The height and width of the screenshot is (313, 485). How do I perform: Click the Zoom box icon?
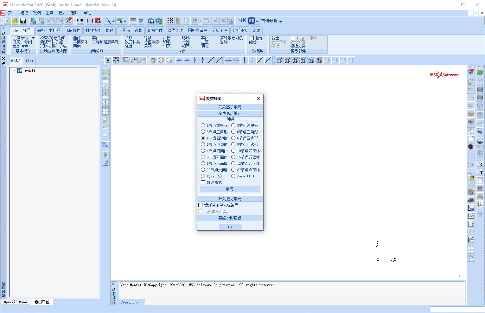click(126, 60)
